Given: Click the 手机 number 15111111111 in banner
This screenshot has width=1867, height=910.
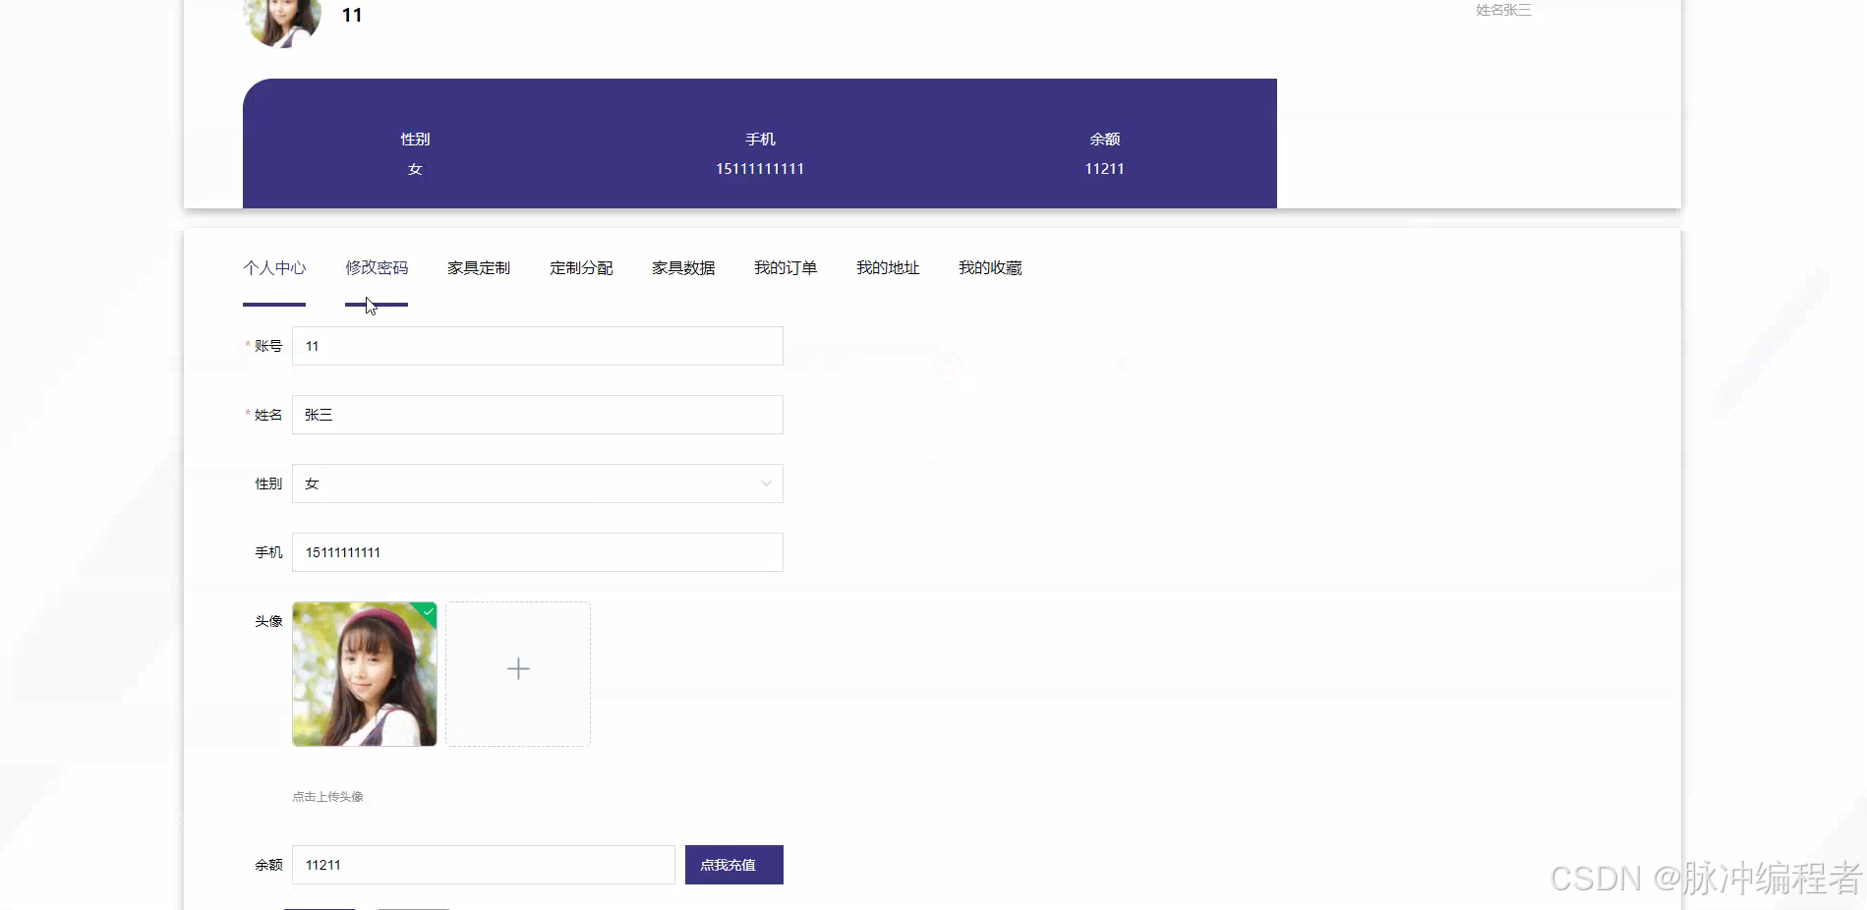Looking at the screenshot, I should (x=760, y=169).
